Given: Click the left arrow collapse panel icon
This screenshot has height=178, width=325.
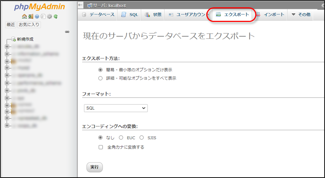Looking at the screenshot, I should coord(81,5).
